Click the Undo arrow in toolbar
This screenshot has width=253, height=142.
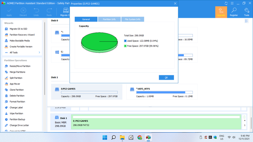pos(36,11)
